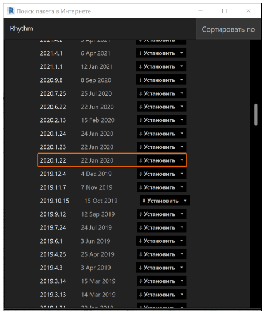Screen dimensions: 264x314
Task: Select the 2020.2.13 version row
Action: click(x=112, y=120)
